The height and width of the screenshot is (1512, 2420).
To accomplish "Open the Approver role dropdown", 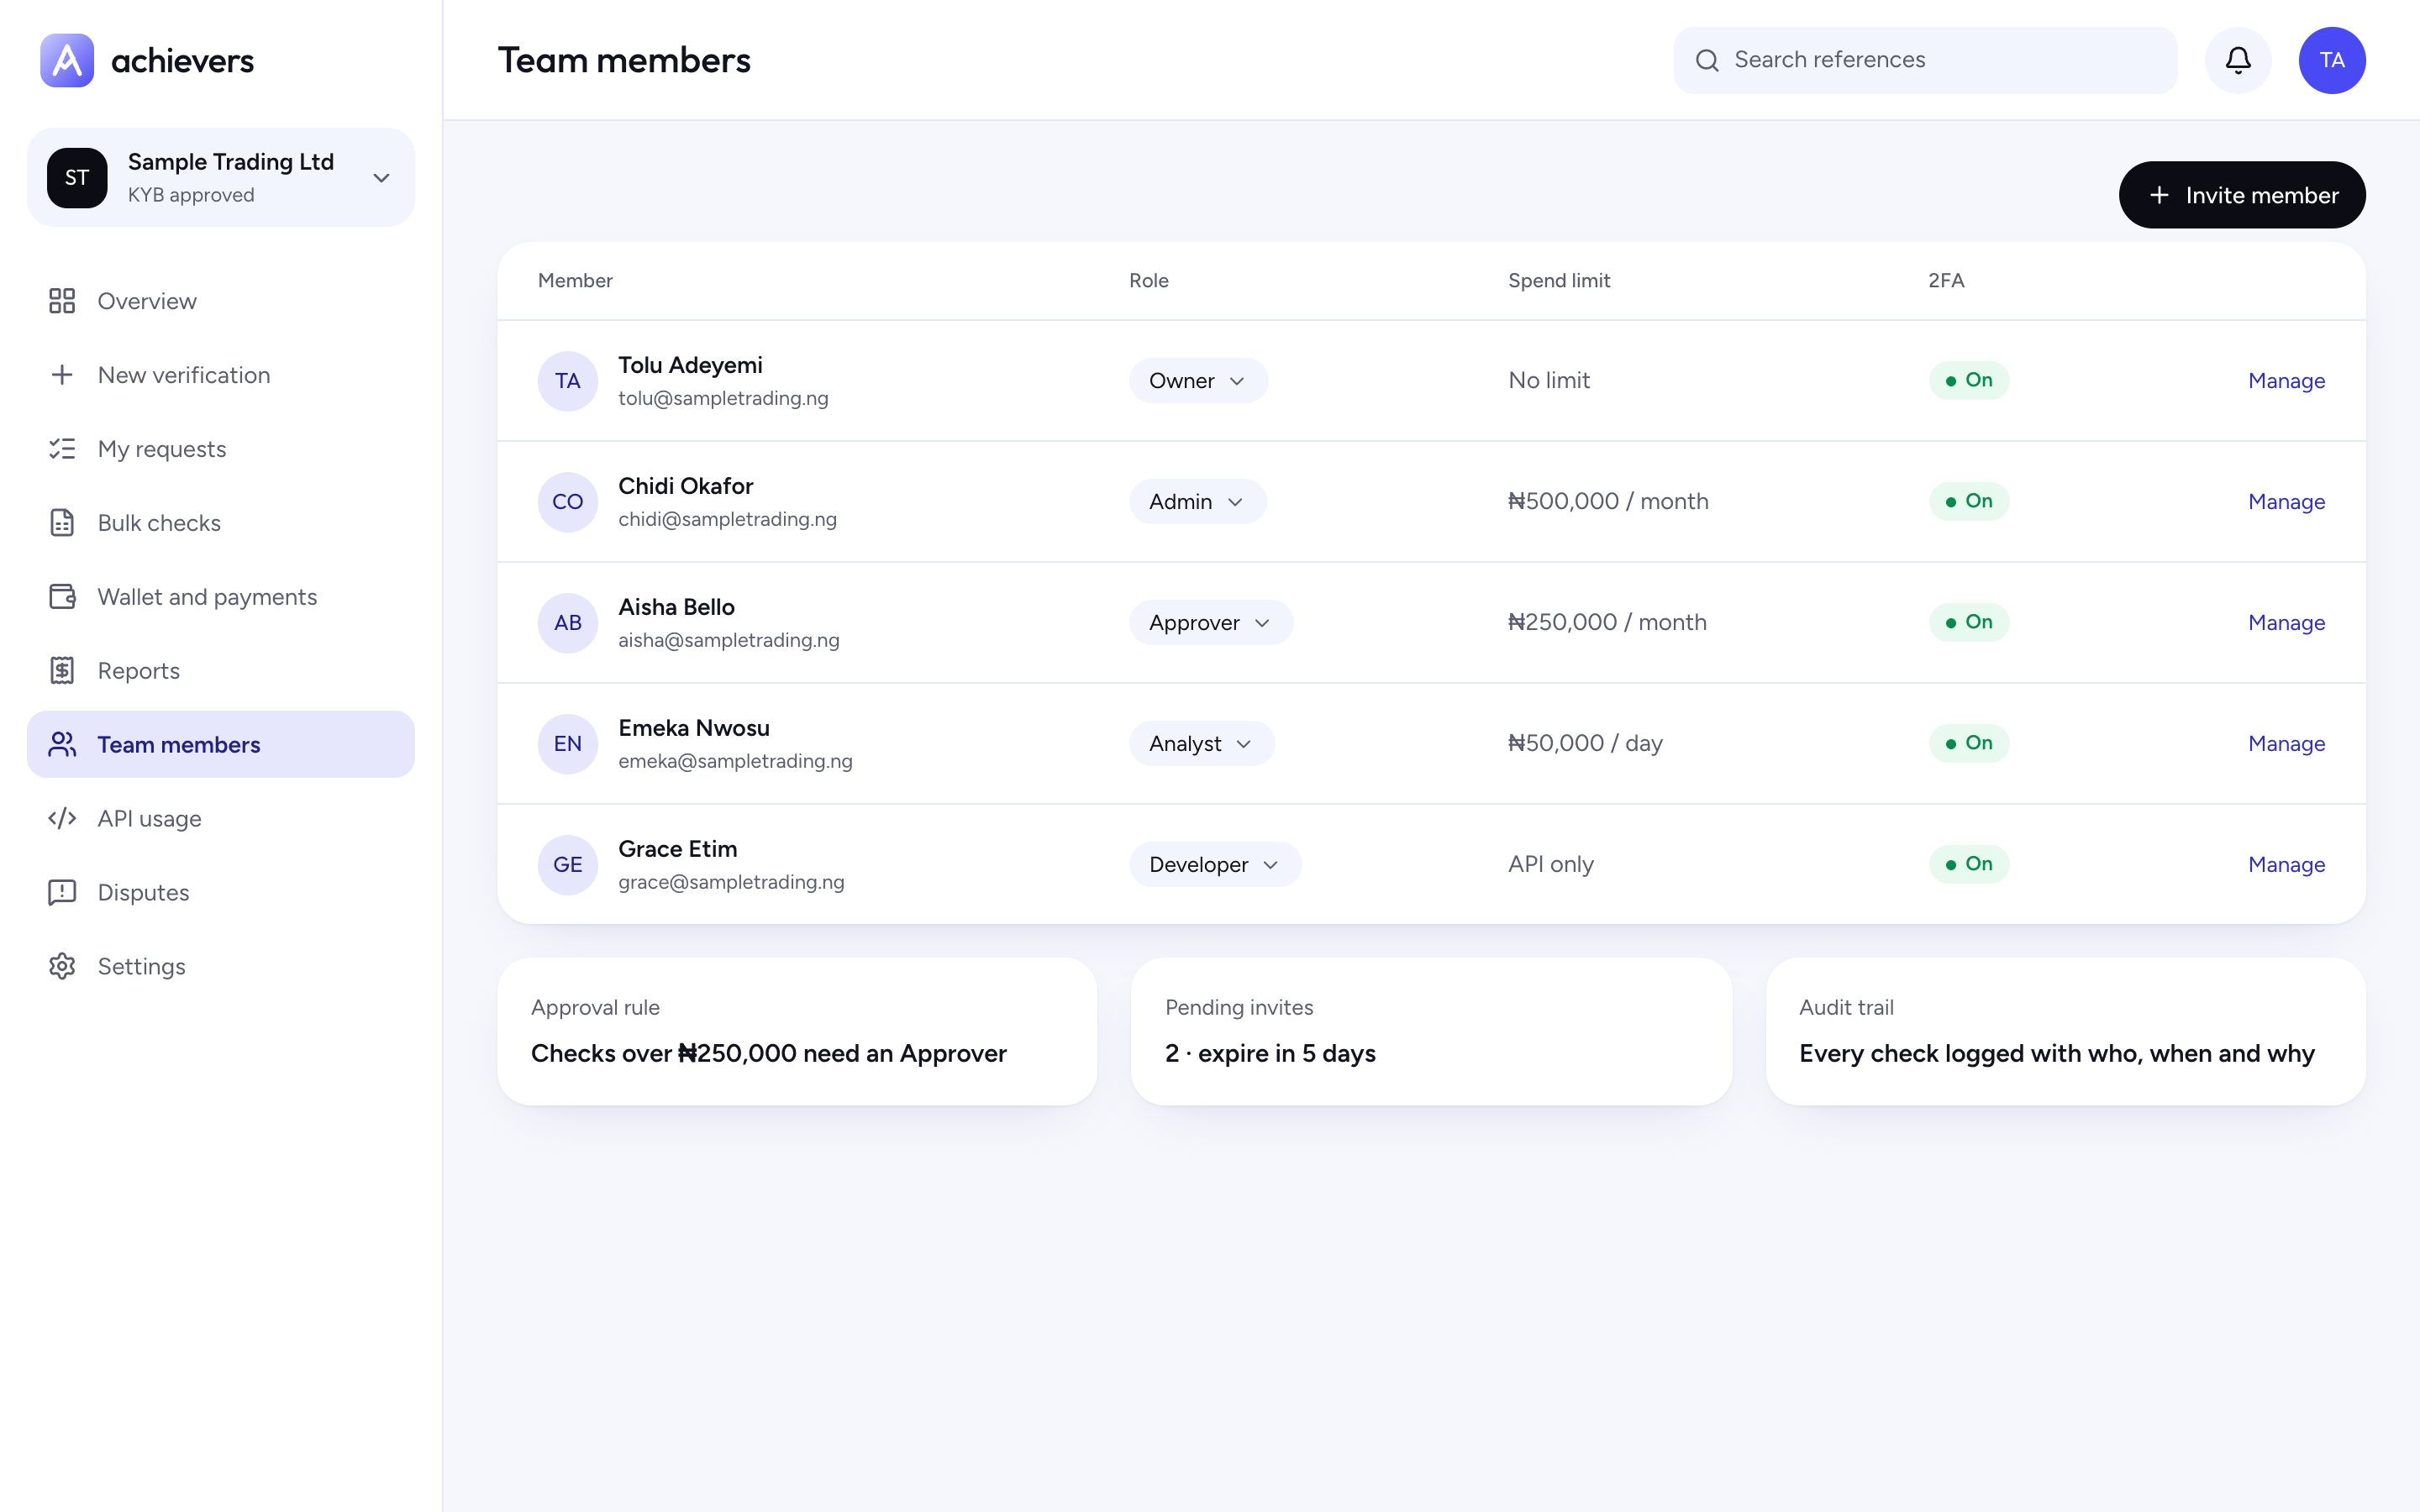I will 1211,623.
